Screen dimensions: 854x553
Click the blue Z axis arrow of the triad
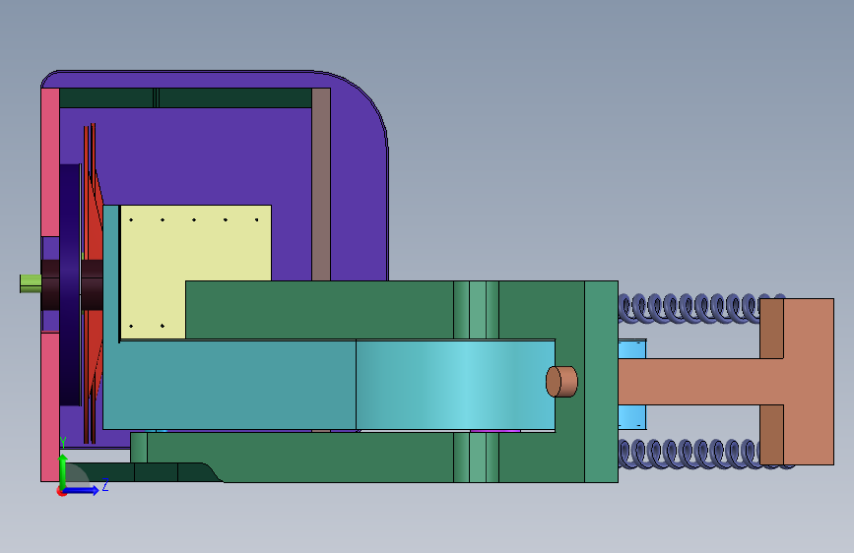(82, 490)
